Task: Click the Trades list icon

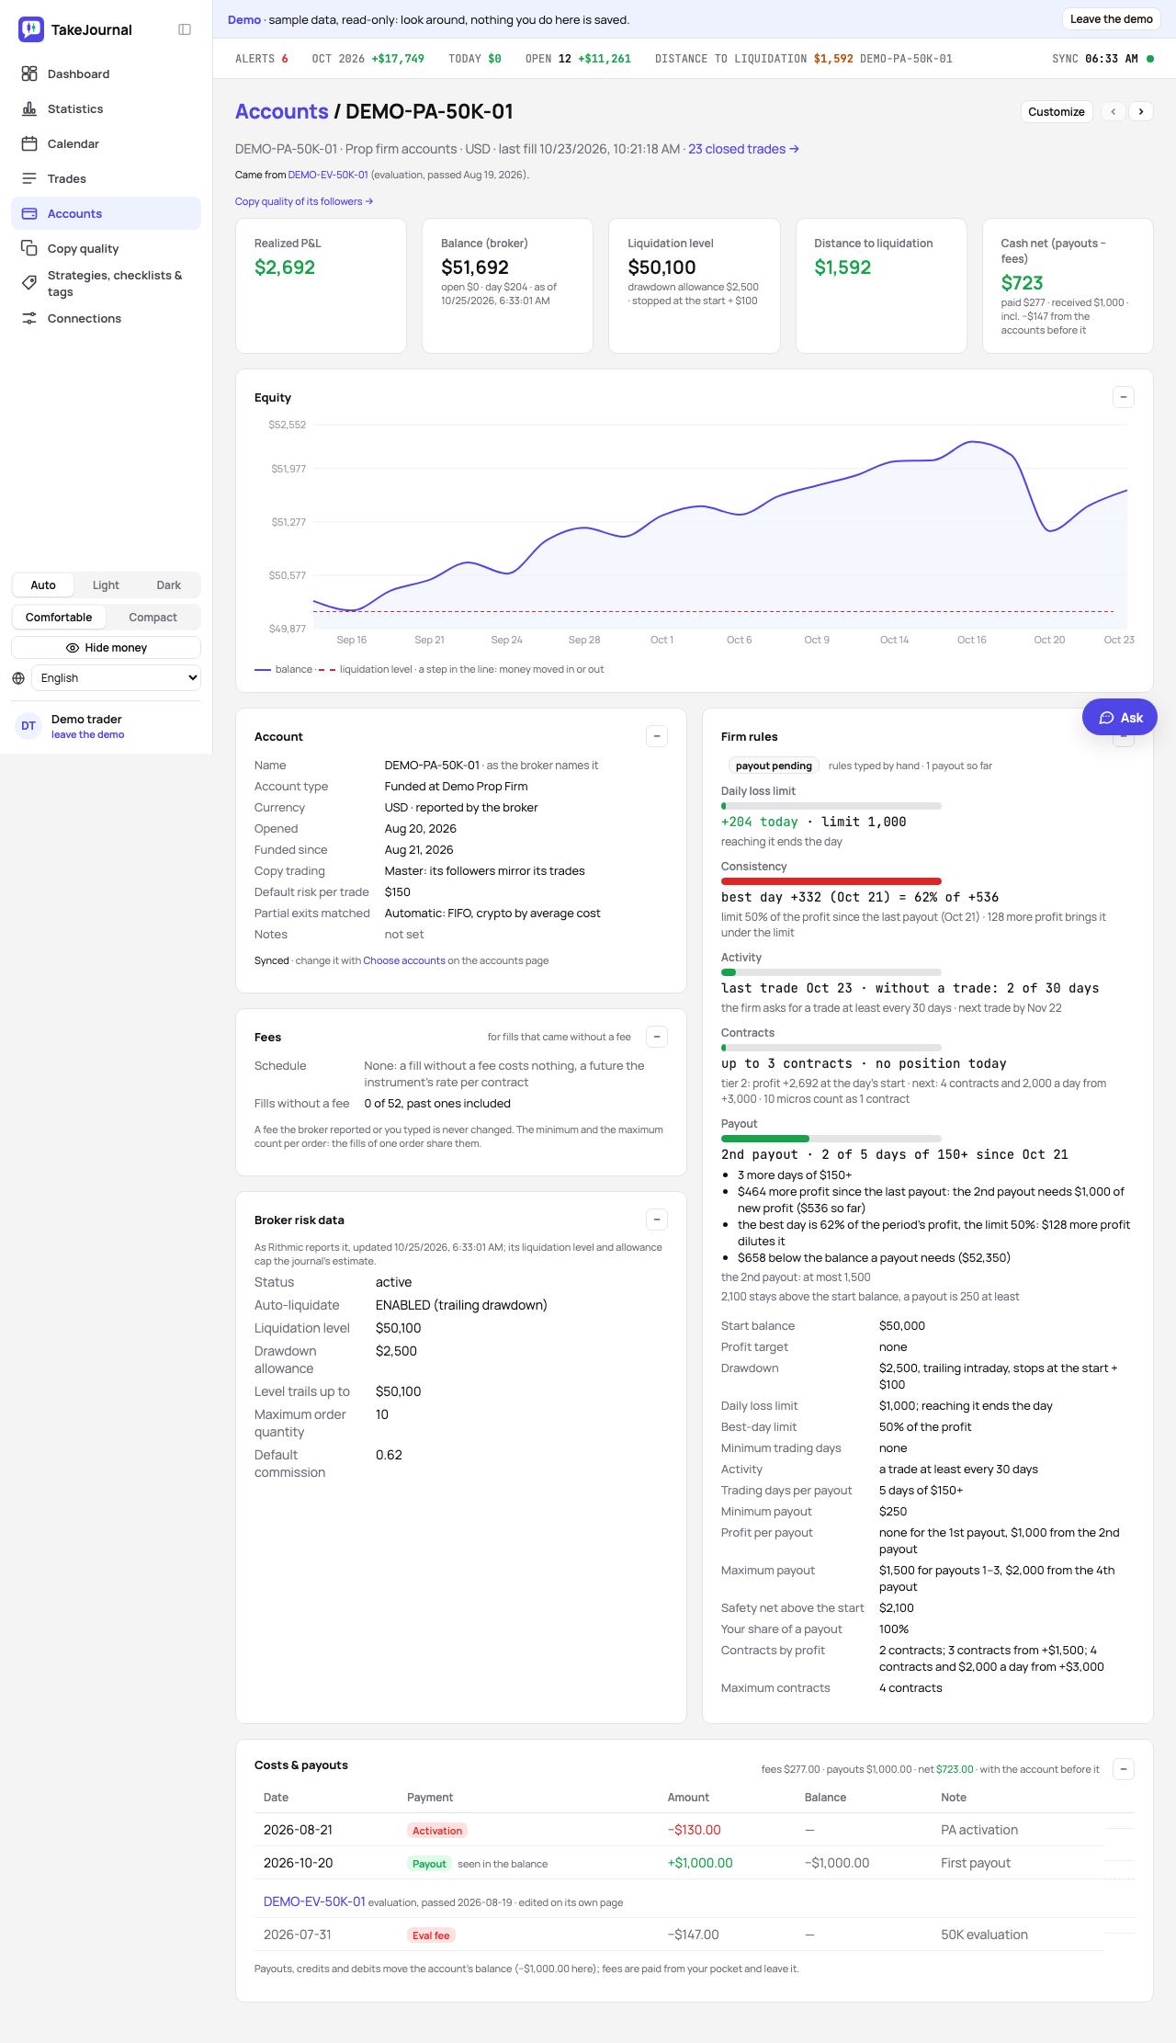Action: point(29,178)
